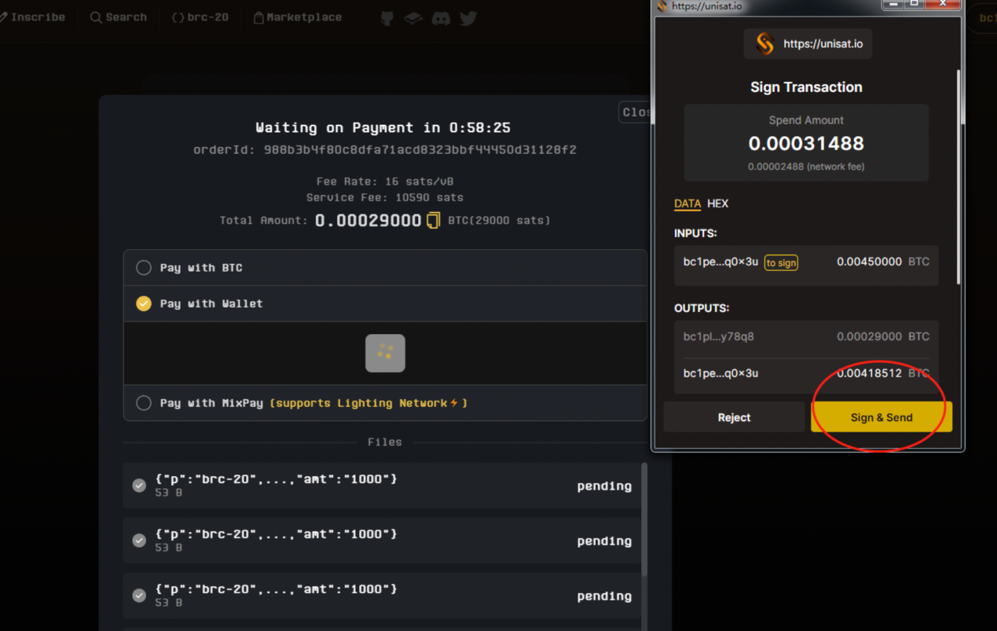Click the Files list scrollbar
This screenshot has width=997, height=631.
643,519
